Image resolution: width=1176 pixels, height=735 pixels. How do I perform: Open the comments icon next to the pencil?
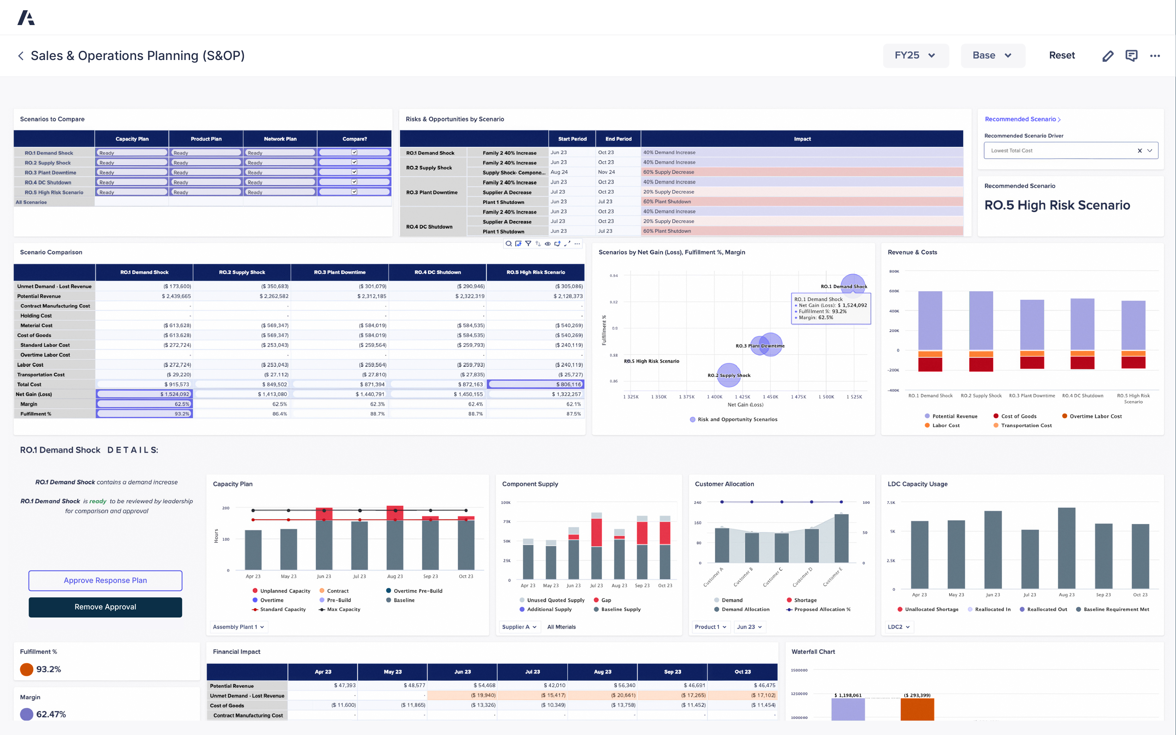point(1132,55)
